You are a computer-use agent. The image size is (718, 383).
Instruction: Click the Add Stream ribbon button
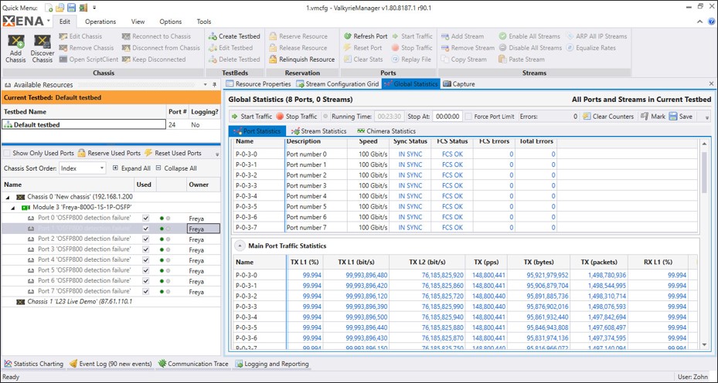point(462,36)
